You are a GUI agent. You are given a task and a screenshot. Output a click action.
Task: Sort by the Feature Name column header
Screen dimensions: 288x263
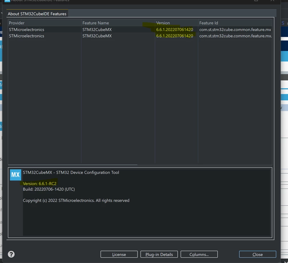coord(118,23)
